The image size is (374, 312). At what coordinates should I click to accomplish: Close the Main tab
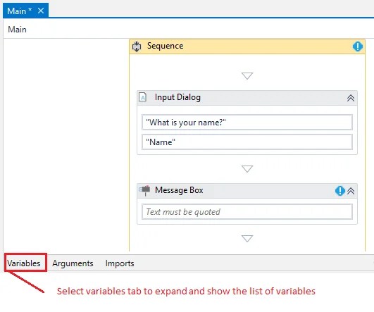(x=41, y=11)
